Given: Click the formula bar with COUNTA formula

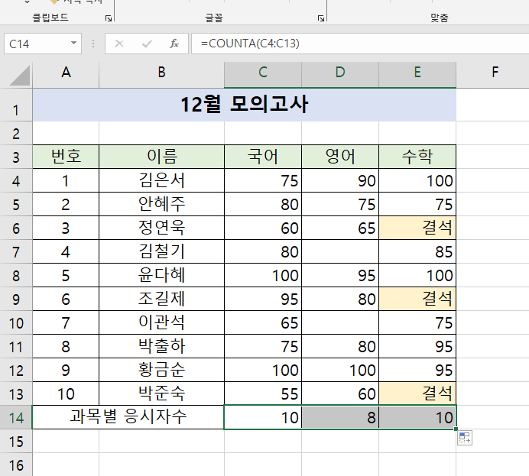Looking at the screenshot, I should pos(360,44).
